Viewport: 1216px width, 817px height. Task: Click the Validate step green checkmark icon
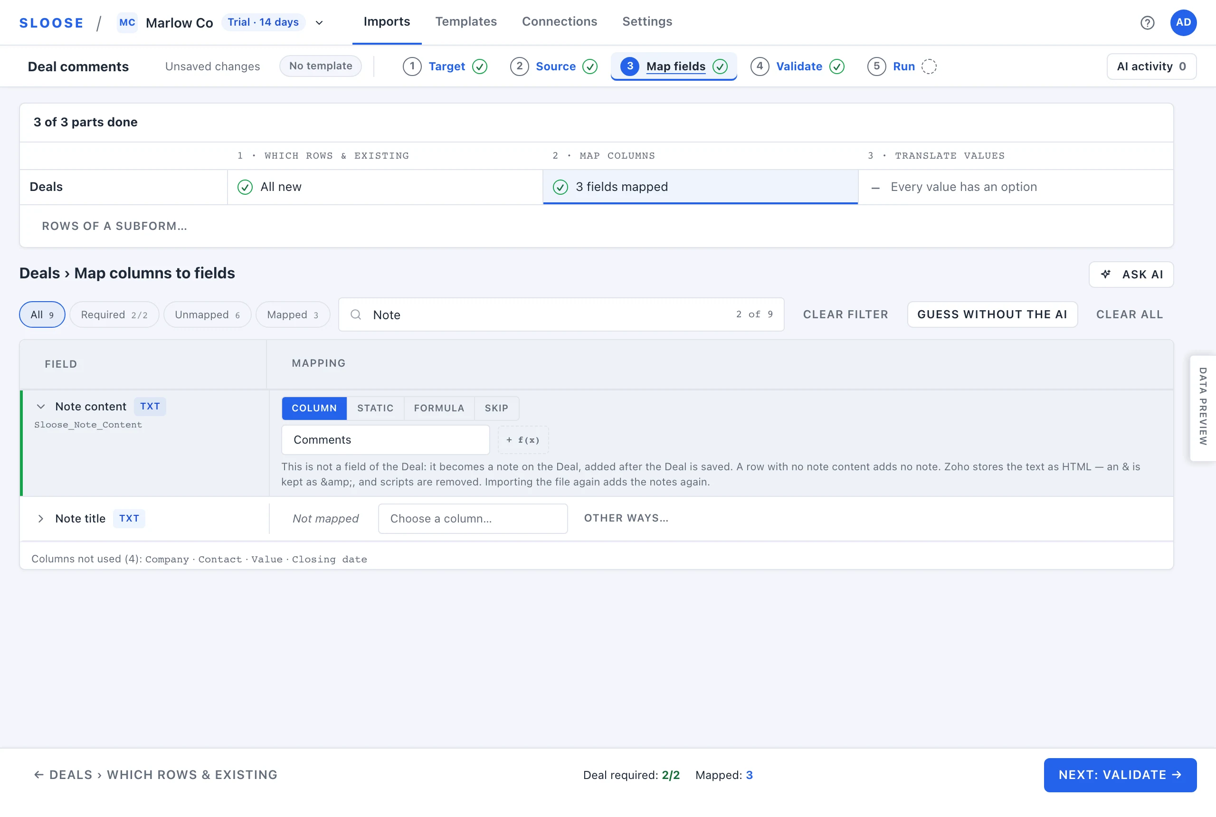coord(837,66)
